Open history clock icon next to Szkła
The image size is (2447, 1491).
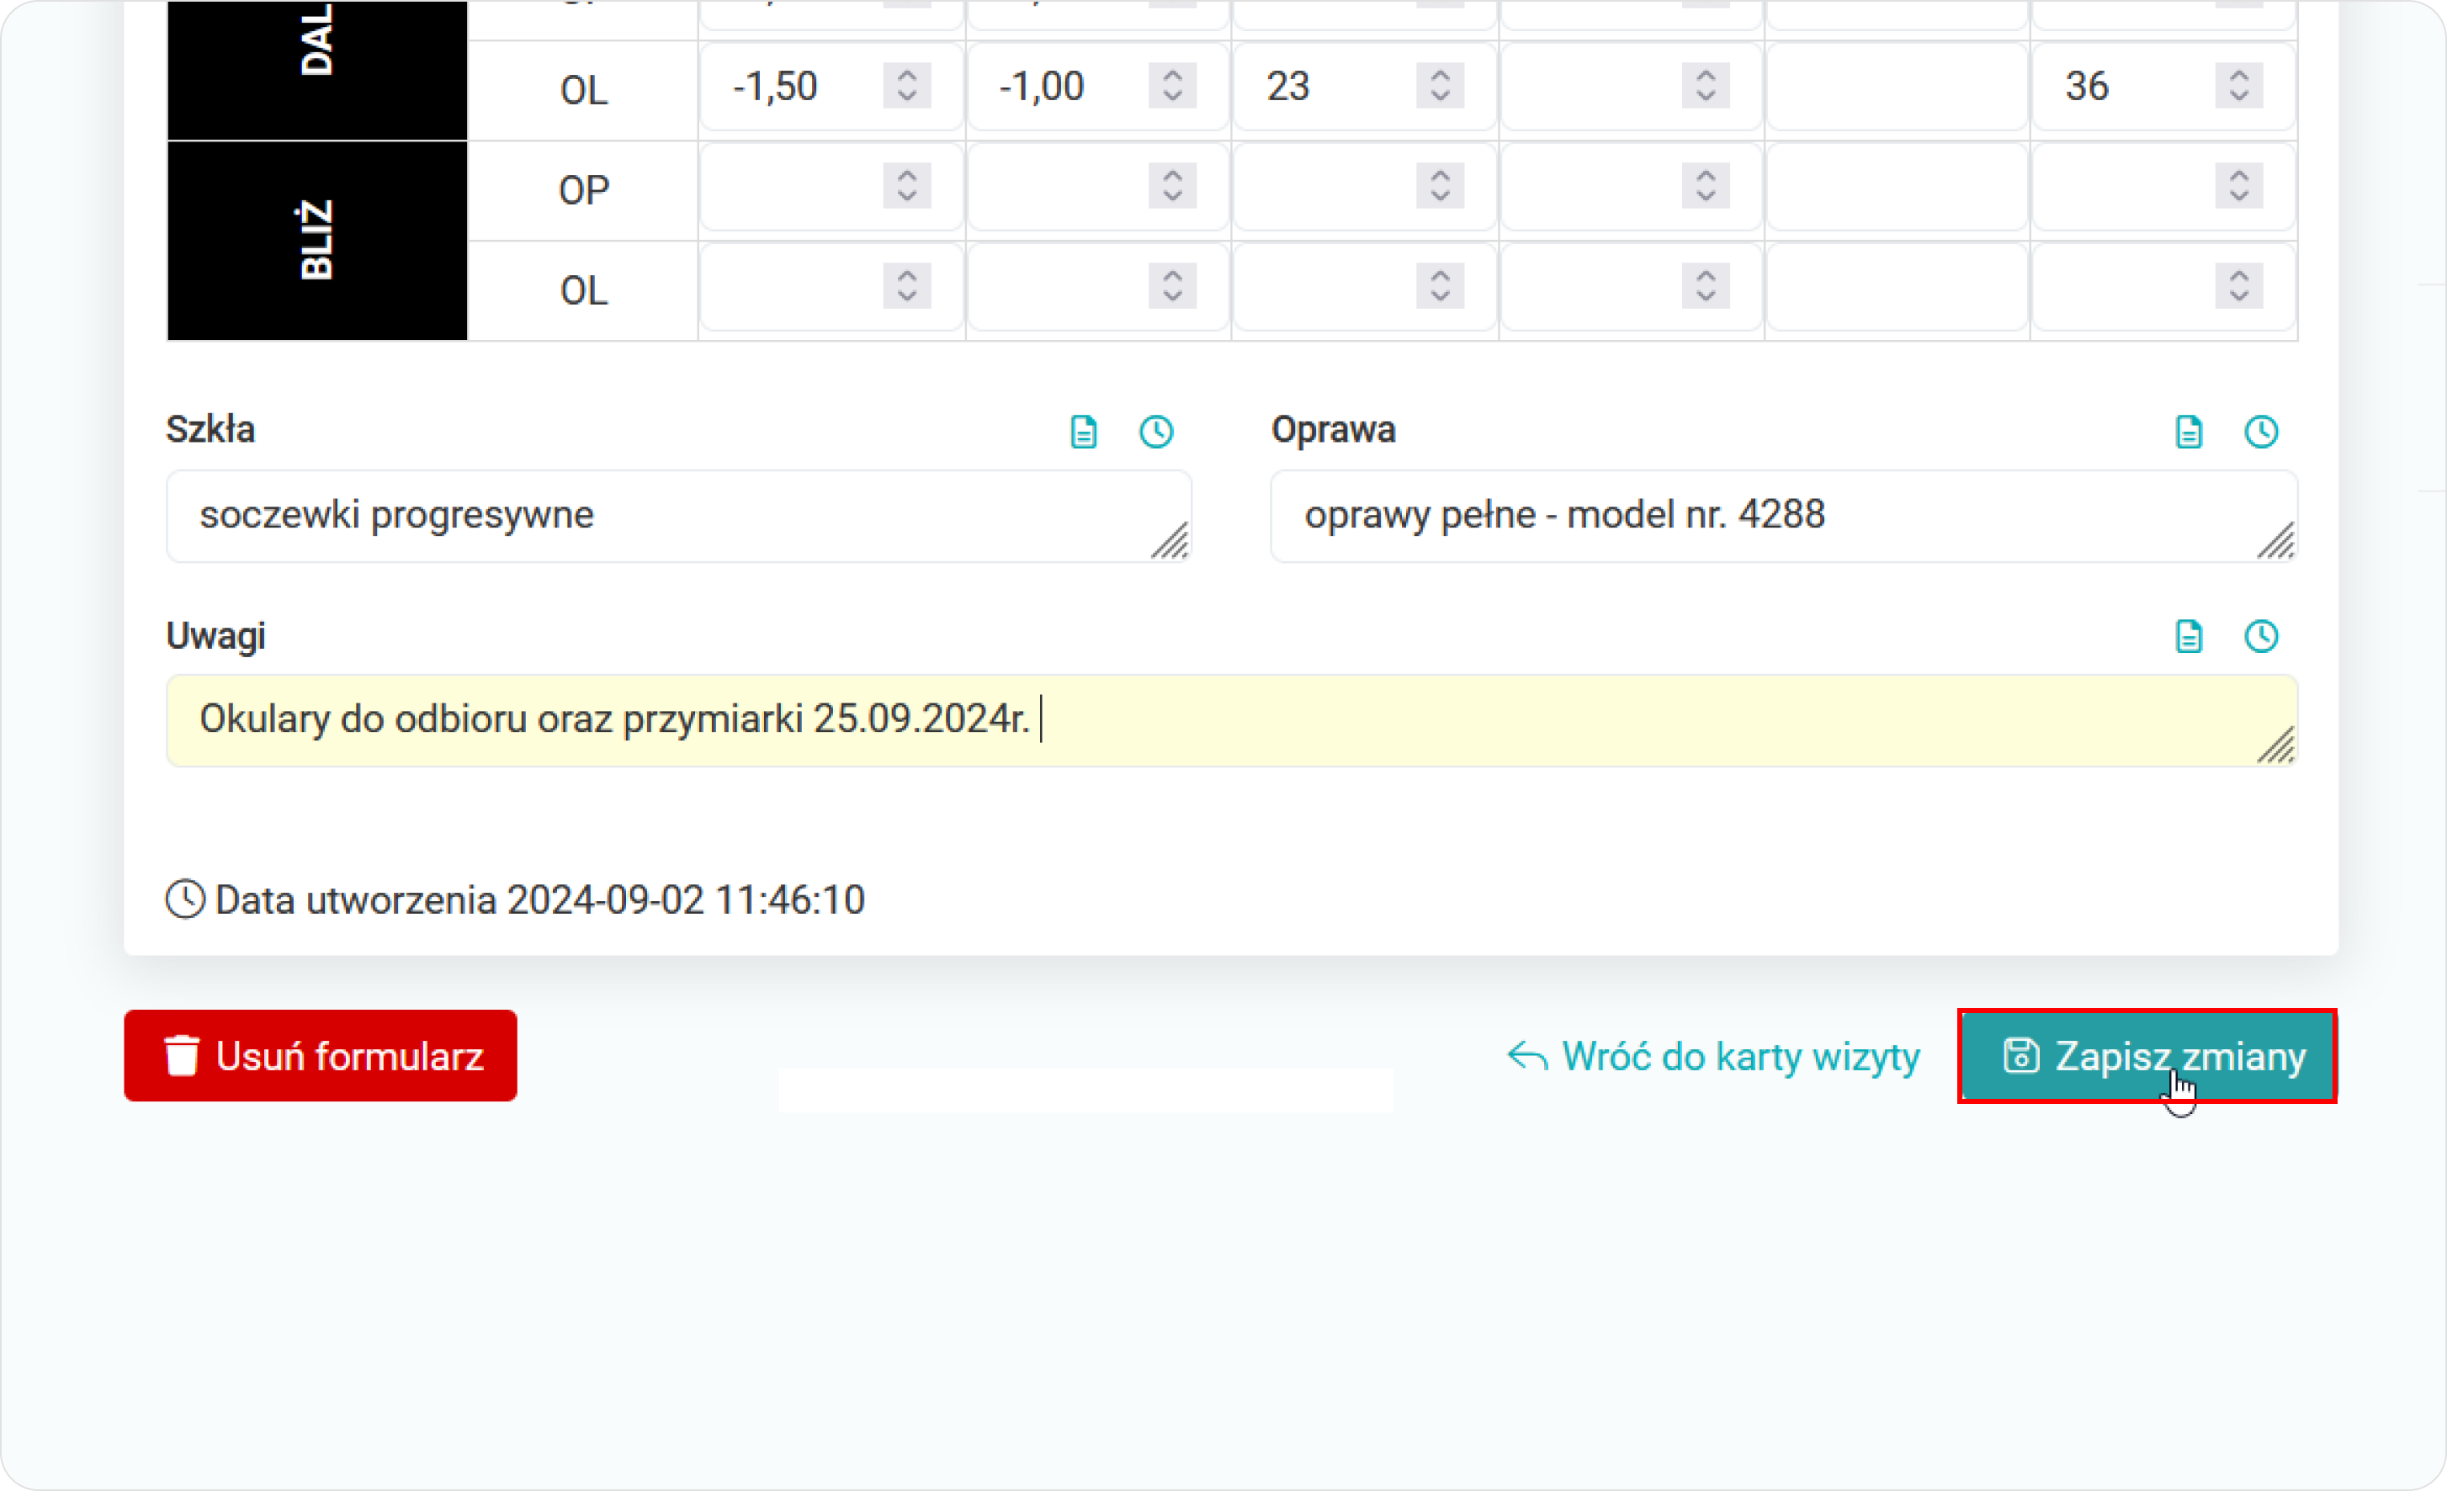tap(1156, 431)
